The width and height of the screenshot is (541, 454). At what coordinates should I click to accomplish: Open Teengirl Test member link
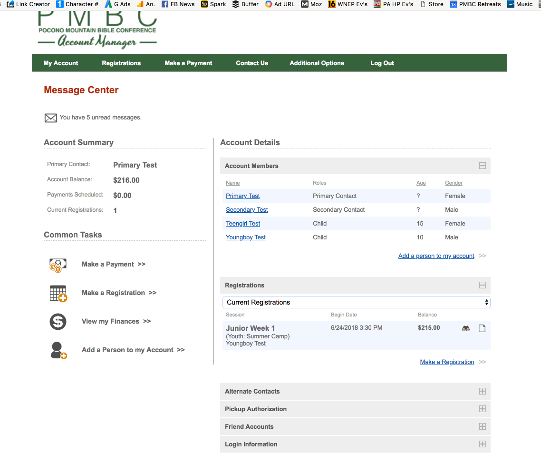click(243, 224)
